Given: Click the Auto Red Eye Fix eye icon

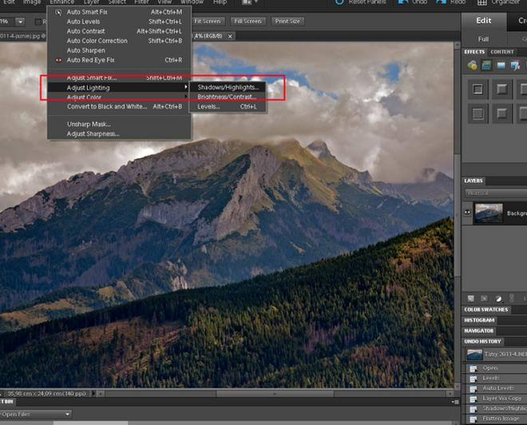Looking at the screenshot, I should tap(58, 60).
